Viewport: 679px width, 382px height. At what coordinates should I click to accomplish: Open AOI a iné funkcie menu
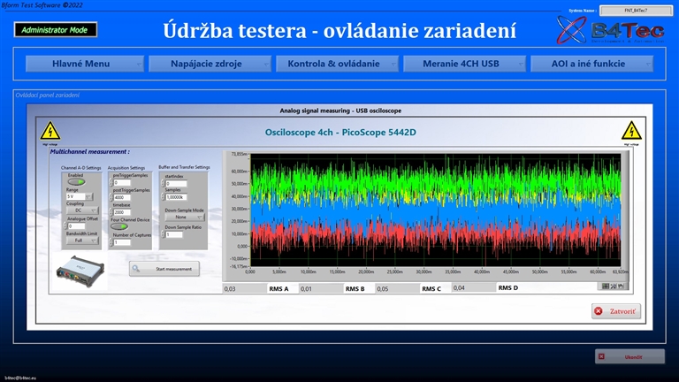click(x=592, y=64)
